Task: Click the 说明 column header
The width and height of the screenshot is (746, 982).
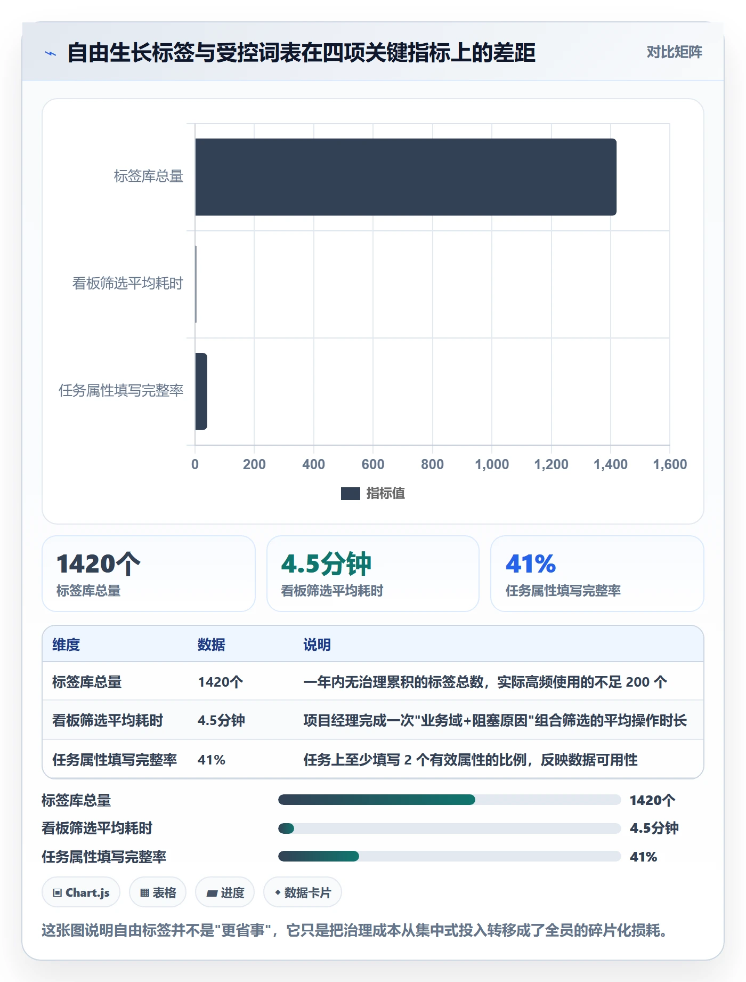Action: (x=317, y=645)
